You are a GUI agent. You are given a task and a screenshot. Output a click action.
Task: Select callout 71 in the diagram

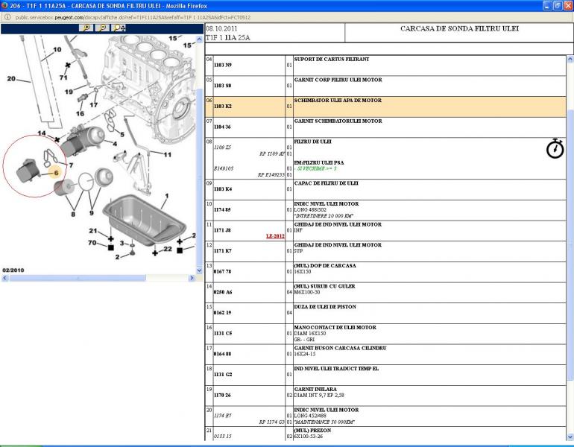pyautogui.click(x=63, y=77)
